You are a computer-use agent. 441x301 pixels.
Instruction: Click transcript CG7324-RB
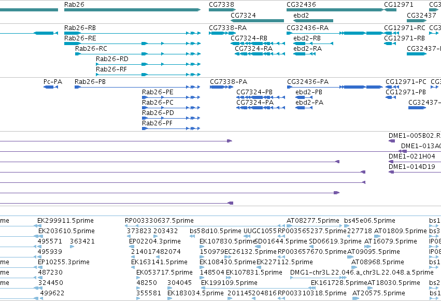(x=258, y=44)
